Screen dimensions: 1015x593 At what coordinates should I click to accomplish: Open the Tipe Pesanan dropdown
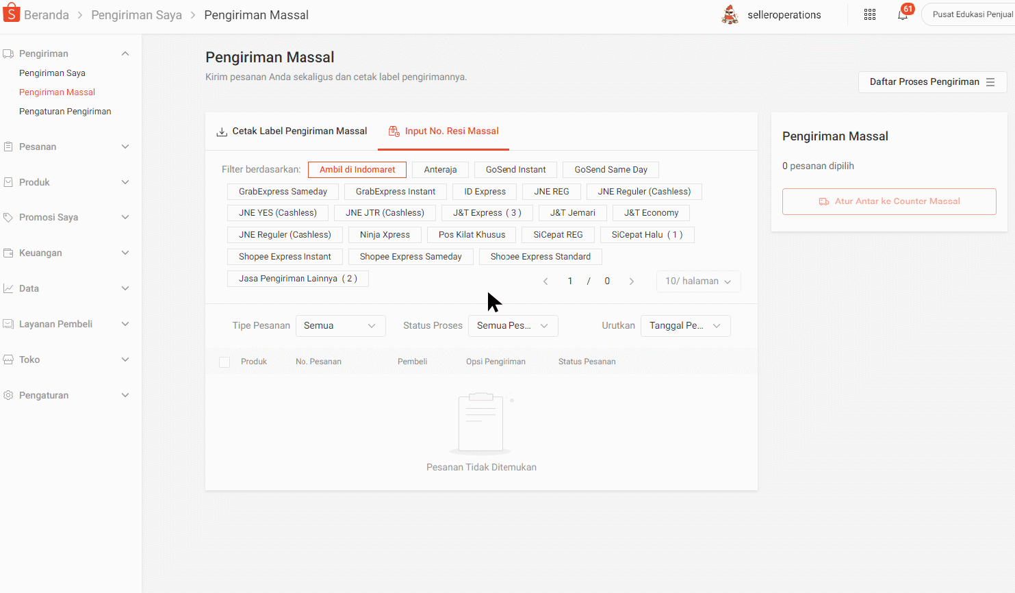(340, 326)
